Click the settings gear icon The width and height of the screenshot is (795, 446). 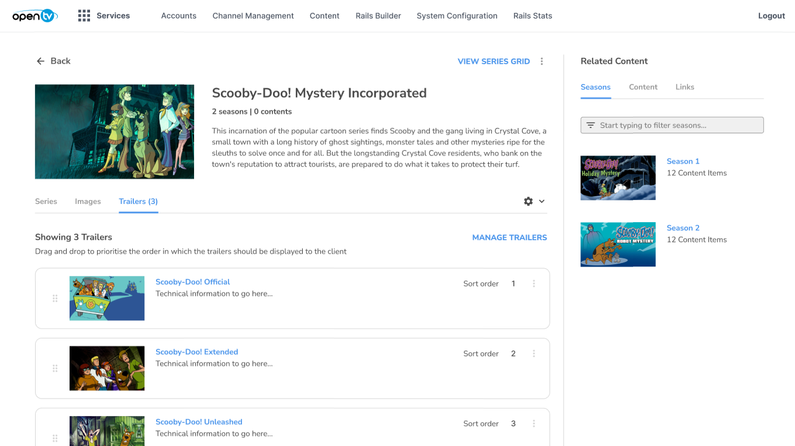coord(528,201)
